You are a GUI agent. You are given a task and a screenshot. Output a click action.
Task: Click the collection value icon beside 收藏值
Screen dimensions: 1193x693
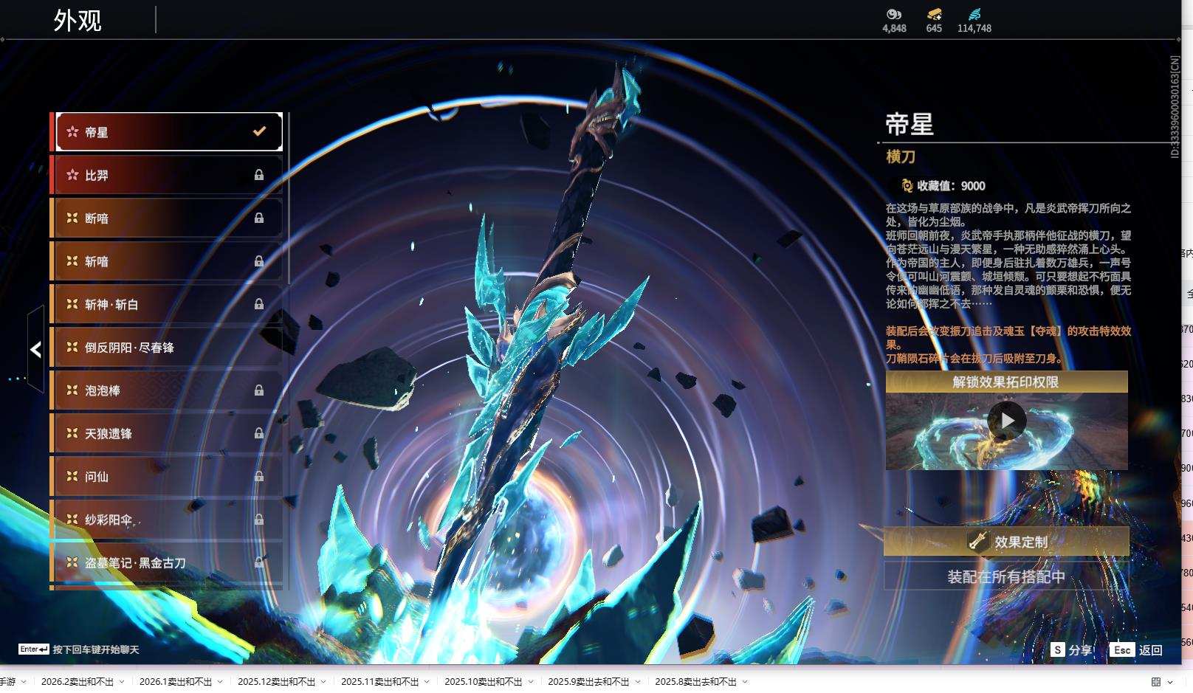click(907, 186)
